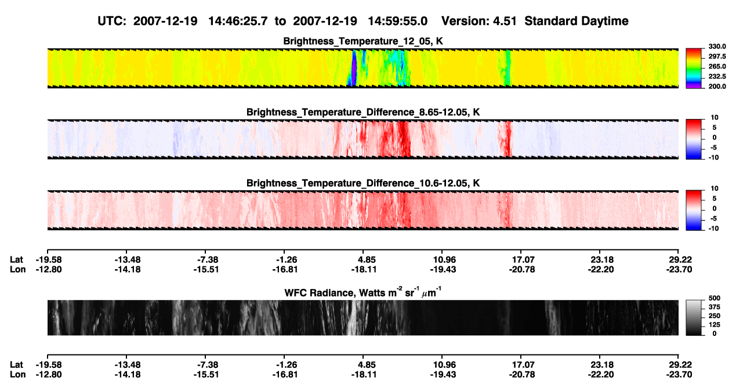Click the '330.0' color bar label
Screen dimensions: 754x387
point(716,46)
